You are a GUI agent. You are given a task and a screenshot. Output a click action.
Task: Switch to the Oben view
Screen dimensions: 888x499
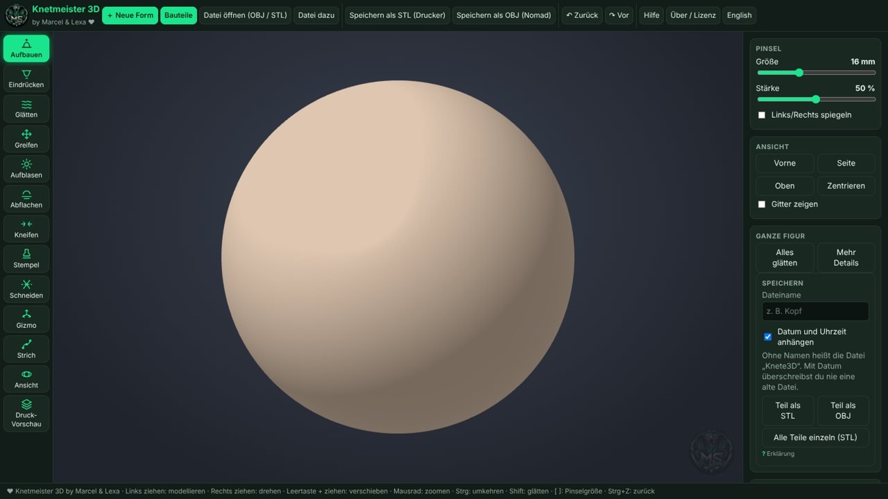pyautogui.click(x=785, y=186)
